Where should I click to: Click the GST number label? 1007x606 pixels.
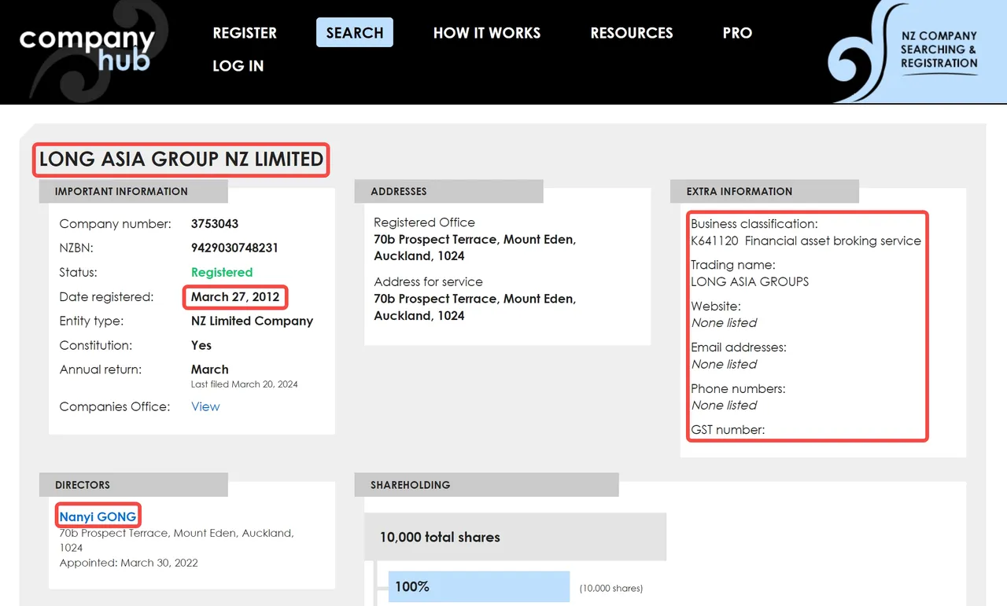728,430
